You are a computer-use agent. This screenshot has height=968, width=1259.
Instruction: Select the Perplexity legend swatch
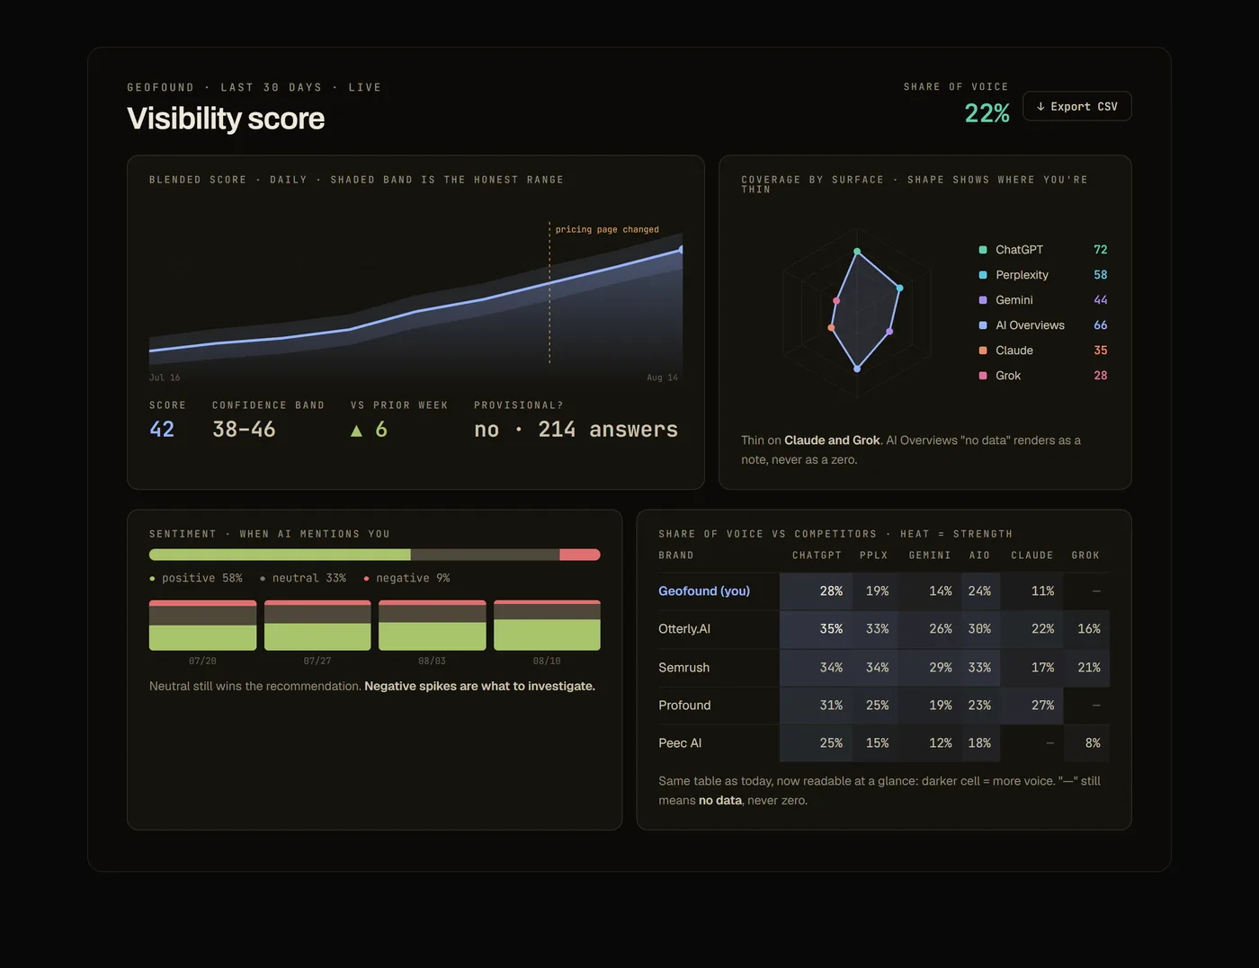983,275
